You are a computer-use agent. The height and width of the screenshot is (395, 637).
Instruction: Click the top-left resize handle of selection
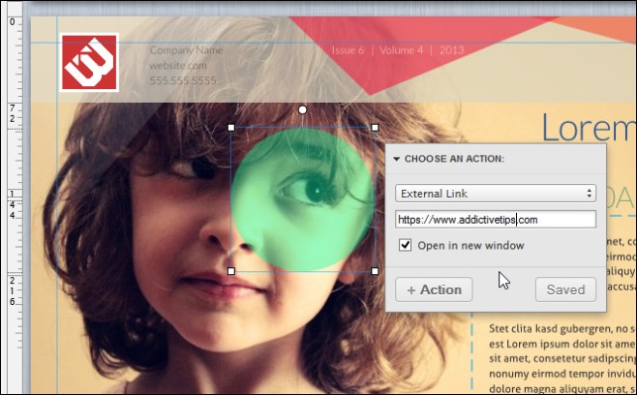[231, 128]
